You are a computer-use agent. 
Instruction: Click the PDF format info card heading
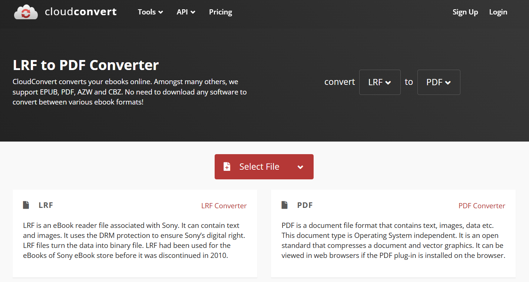(x=304, y=205)
